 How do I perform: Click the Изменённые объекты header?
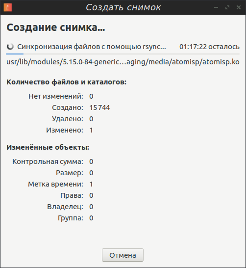[x=48, y=147]
